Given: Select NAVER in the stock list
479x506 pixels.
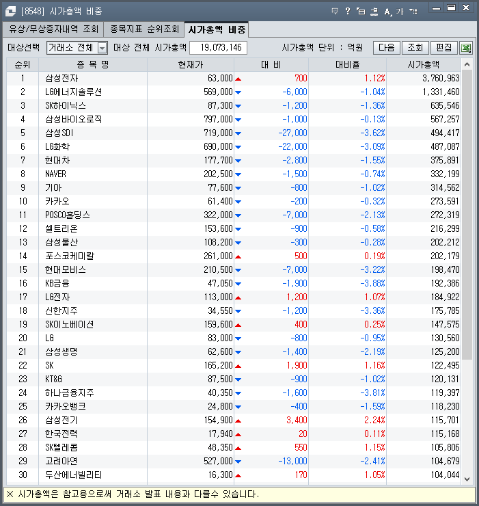Looking at the screenshot, I should pyautogui.click(x=55, y=174).
